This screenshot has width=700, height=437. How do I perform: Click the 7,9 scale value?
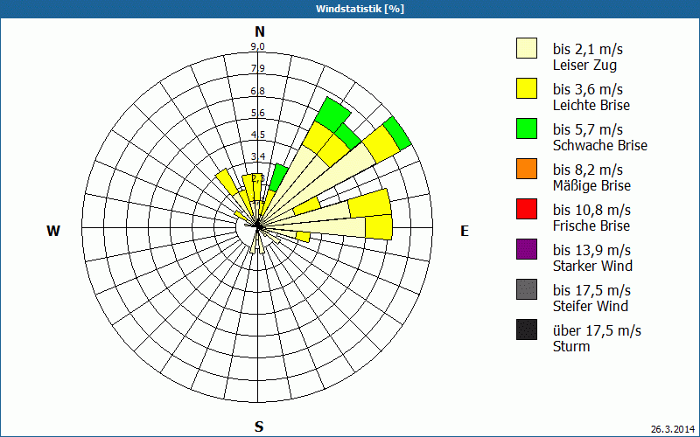click(257, 68)
